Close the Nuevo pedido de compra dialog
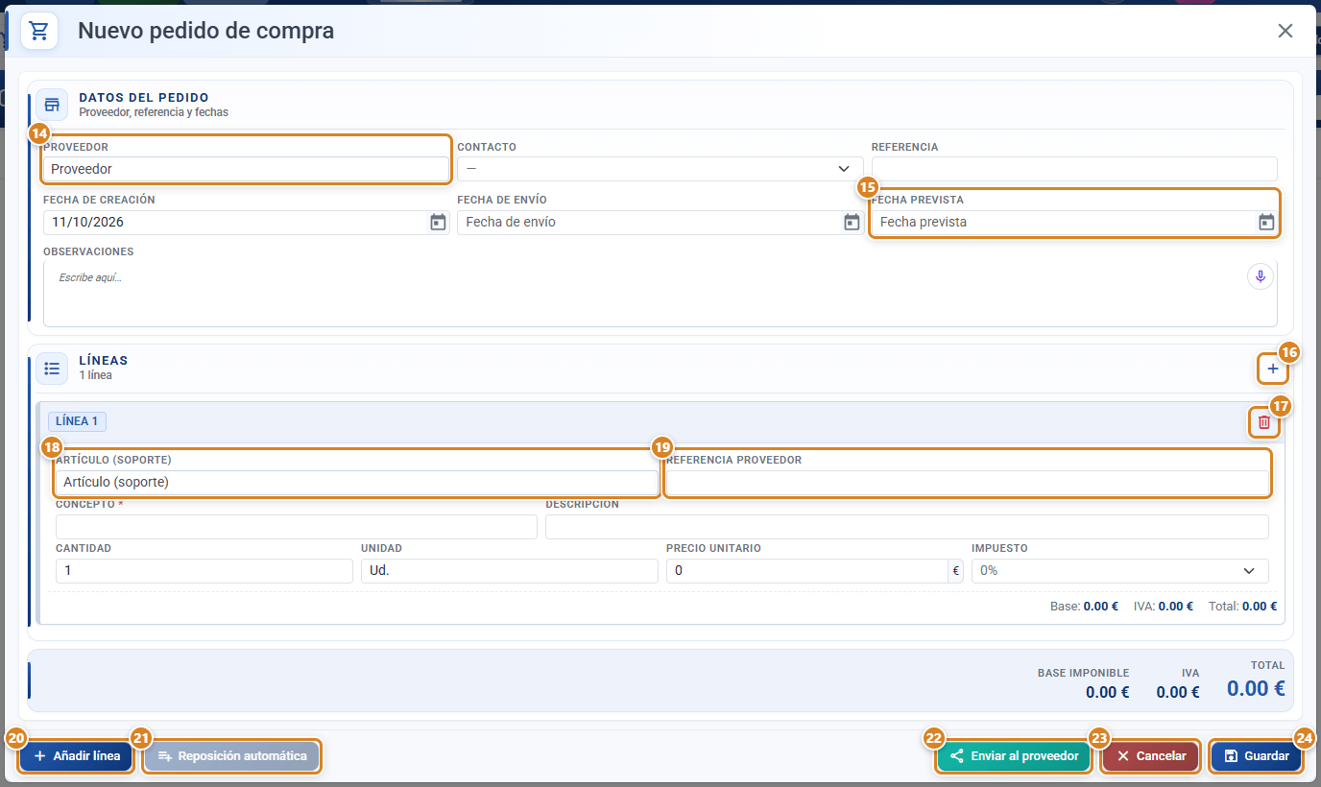Image resolution: width=1321 pixels, height=787 pixels. (x=1285, y=31)
